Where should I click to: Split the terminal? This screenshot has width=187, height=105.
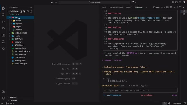[x=167, y=7]
